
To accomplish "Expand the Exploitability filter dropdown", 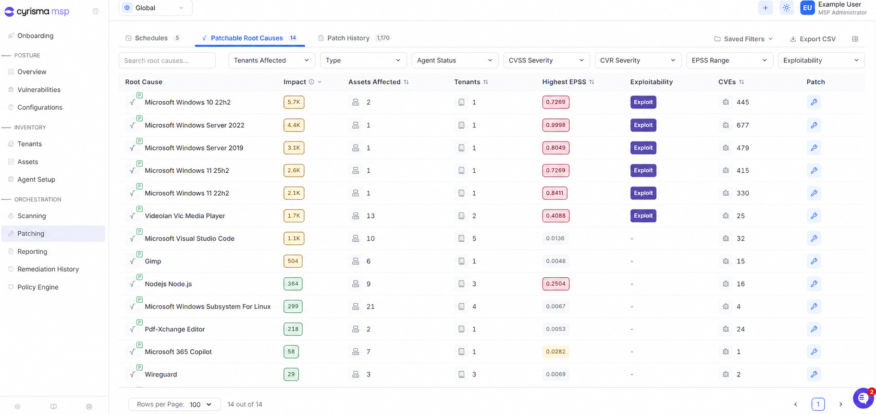I will point(821,60).
